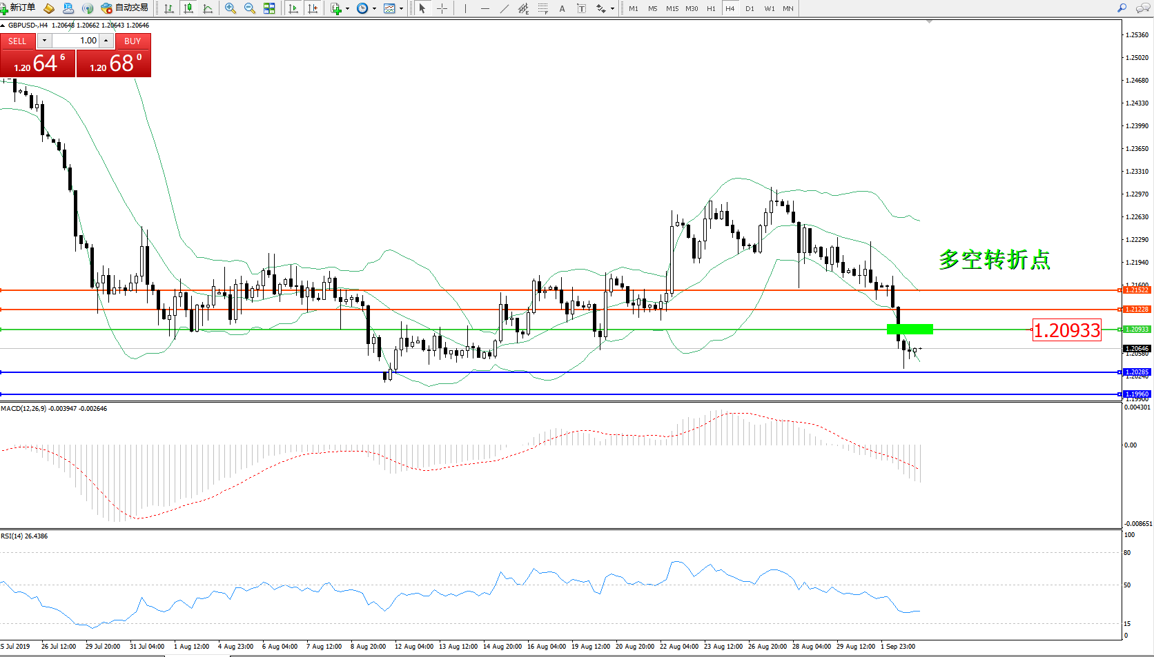Viewport: 1154px width, 657px height.
Task: Open the indicators list dropdown arrow
Action: click(x=347, y=9)
